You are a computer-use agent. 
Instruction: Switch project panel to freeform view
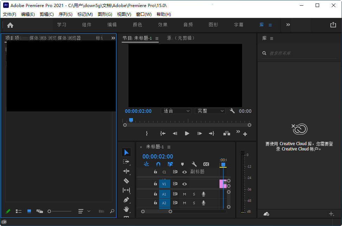click(x=40, y=211)
